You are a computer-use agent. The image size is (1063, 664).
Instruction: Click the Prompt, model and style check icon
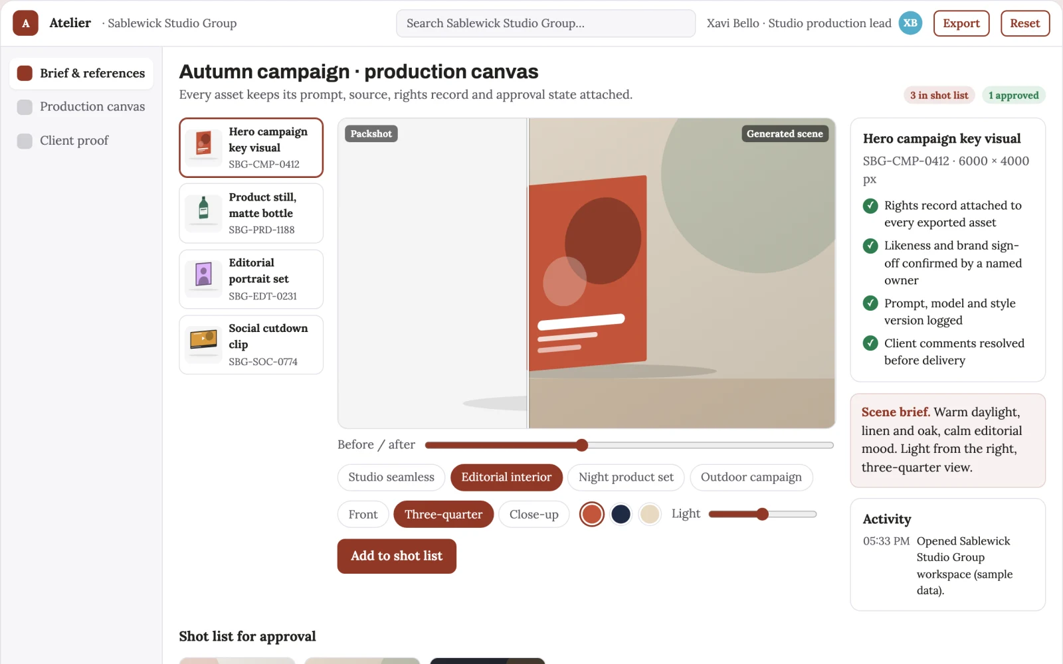pos(870,303)
